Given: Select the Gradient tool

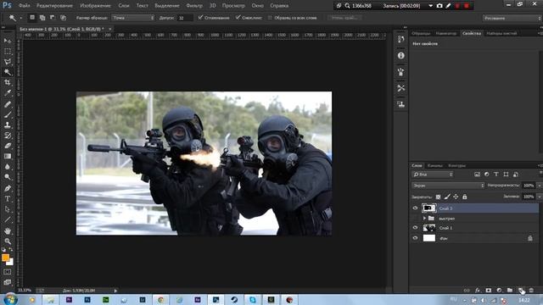Looking at the screenshot, I should (x=8, y=156).
